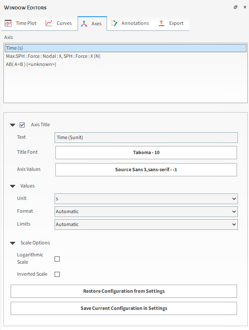Go to the Annotations tab
Viewport: 249px width, 330px height.
click(x=130, y=23)
